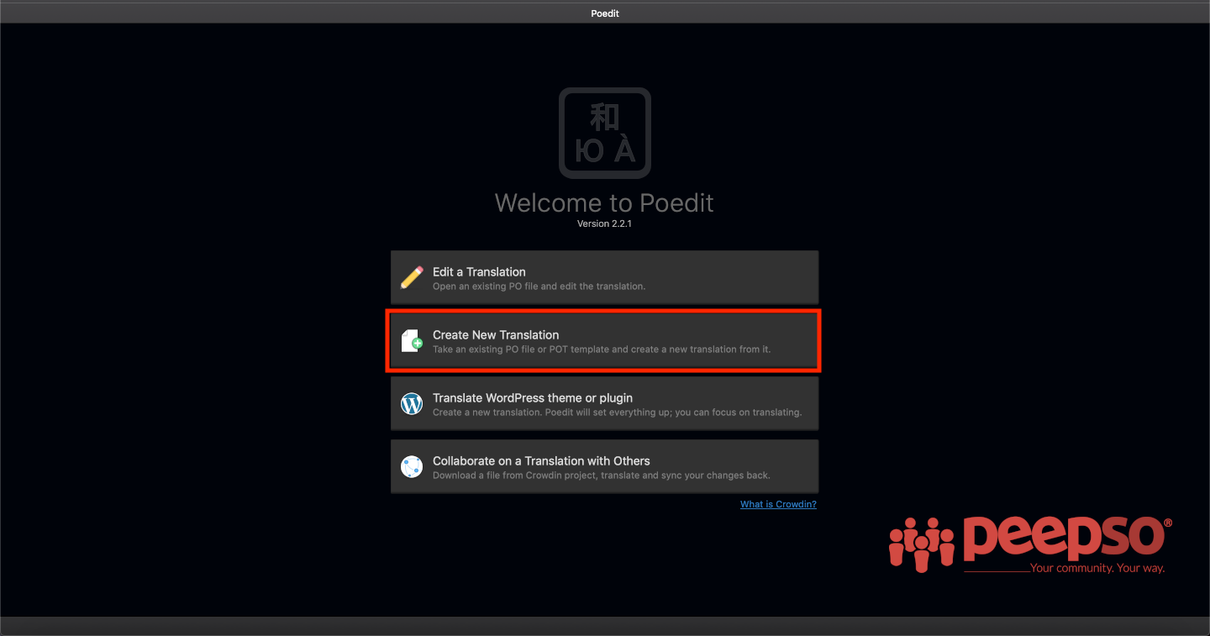Follow the What is Crowdin? link
Image resolution: width=1210 pixels, height=636 pixels.
coord(778,504)
